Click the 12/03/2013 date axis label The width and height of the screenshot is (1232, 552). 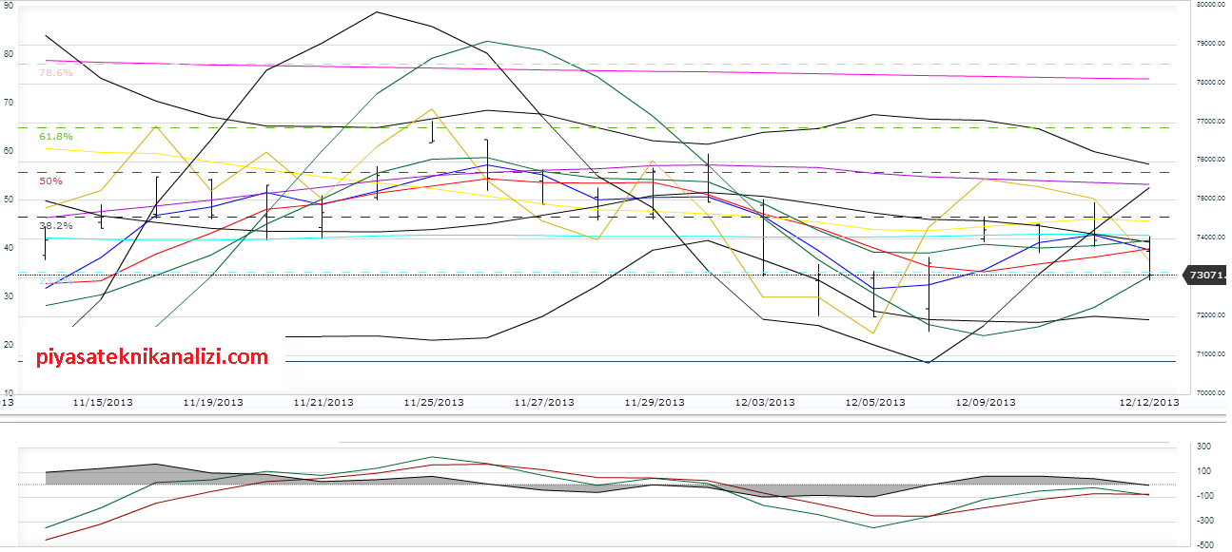coord(765,402)
